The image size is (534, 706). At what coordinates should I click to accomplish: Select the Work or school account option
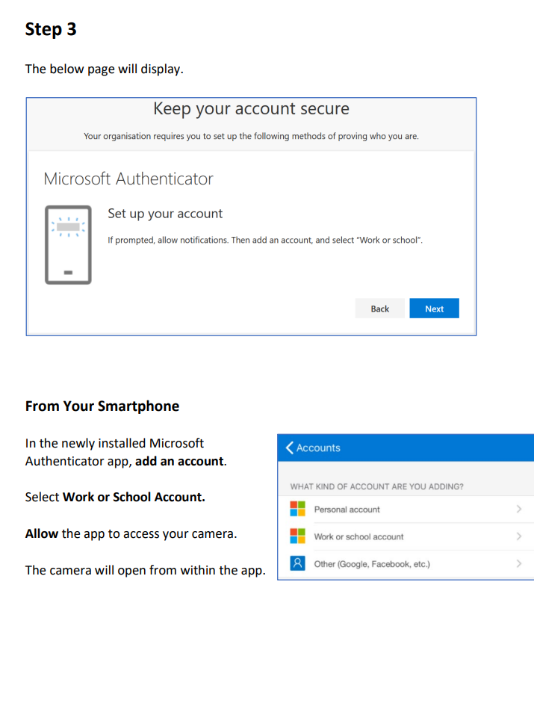coord(406,536)
